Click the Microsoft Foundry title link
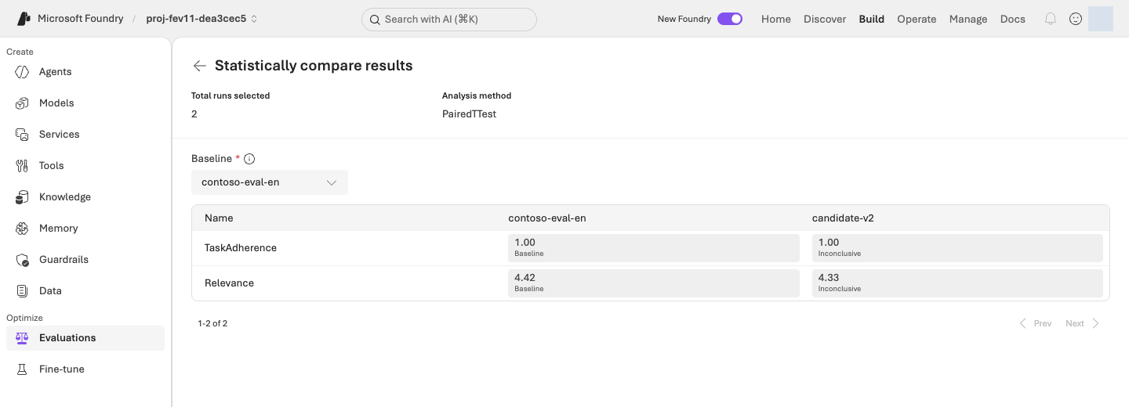Viewport: 1129px width, 407px height. [x=82, y=19]
